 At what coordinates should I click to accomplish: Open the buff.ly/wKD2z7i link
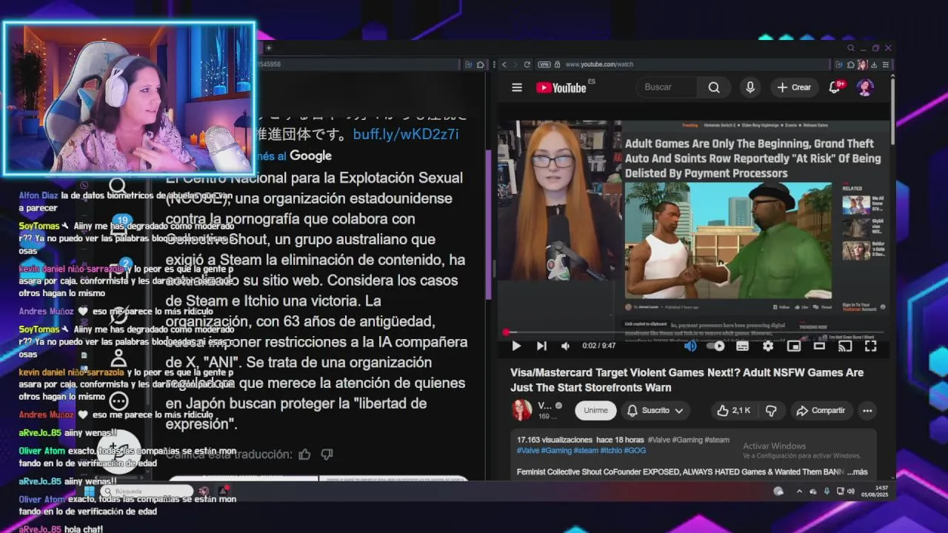pyautogui.click(x=406, y=134)
